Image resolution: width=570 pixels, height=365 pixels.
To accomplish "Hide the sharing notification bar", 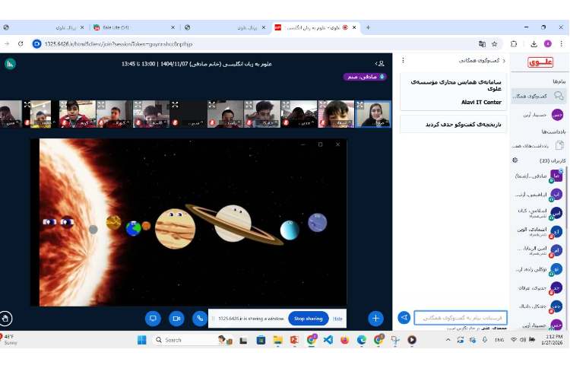I will 337,319.
